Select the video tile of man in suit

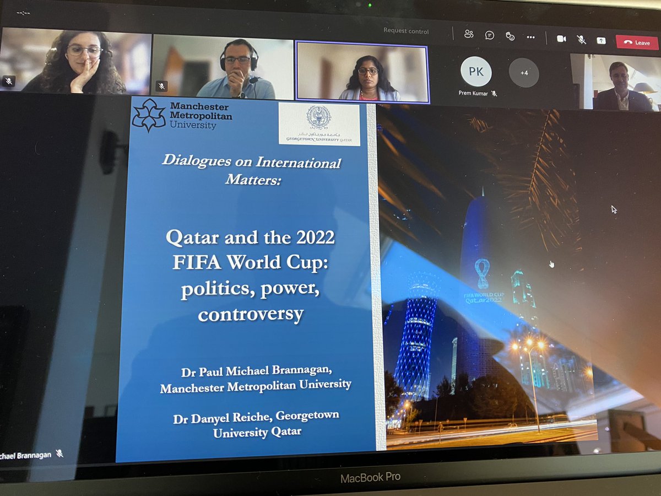pos(615,82)
